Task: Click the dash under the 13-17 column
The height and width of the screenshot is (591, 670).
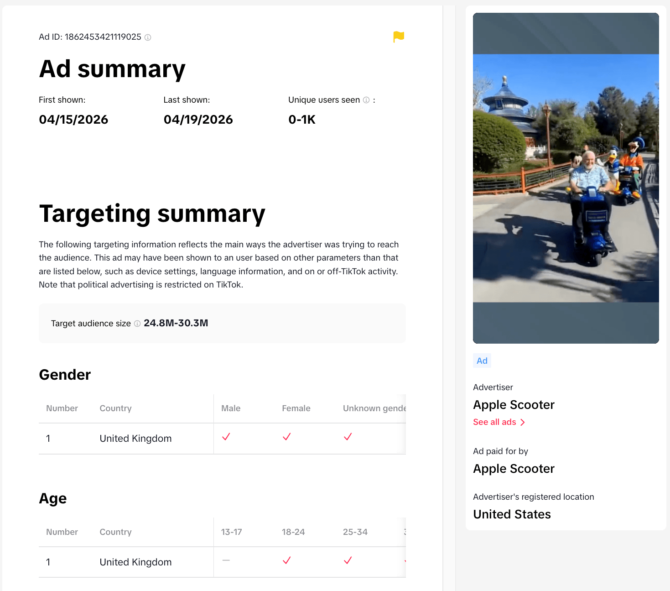Action: 226,560
